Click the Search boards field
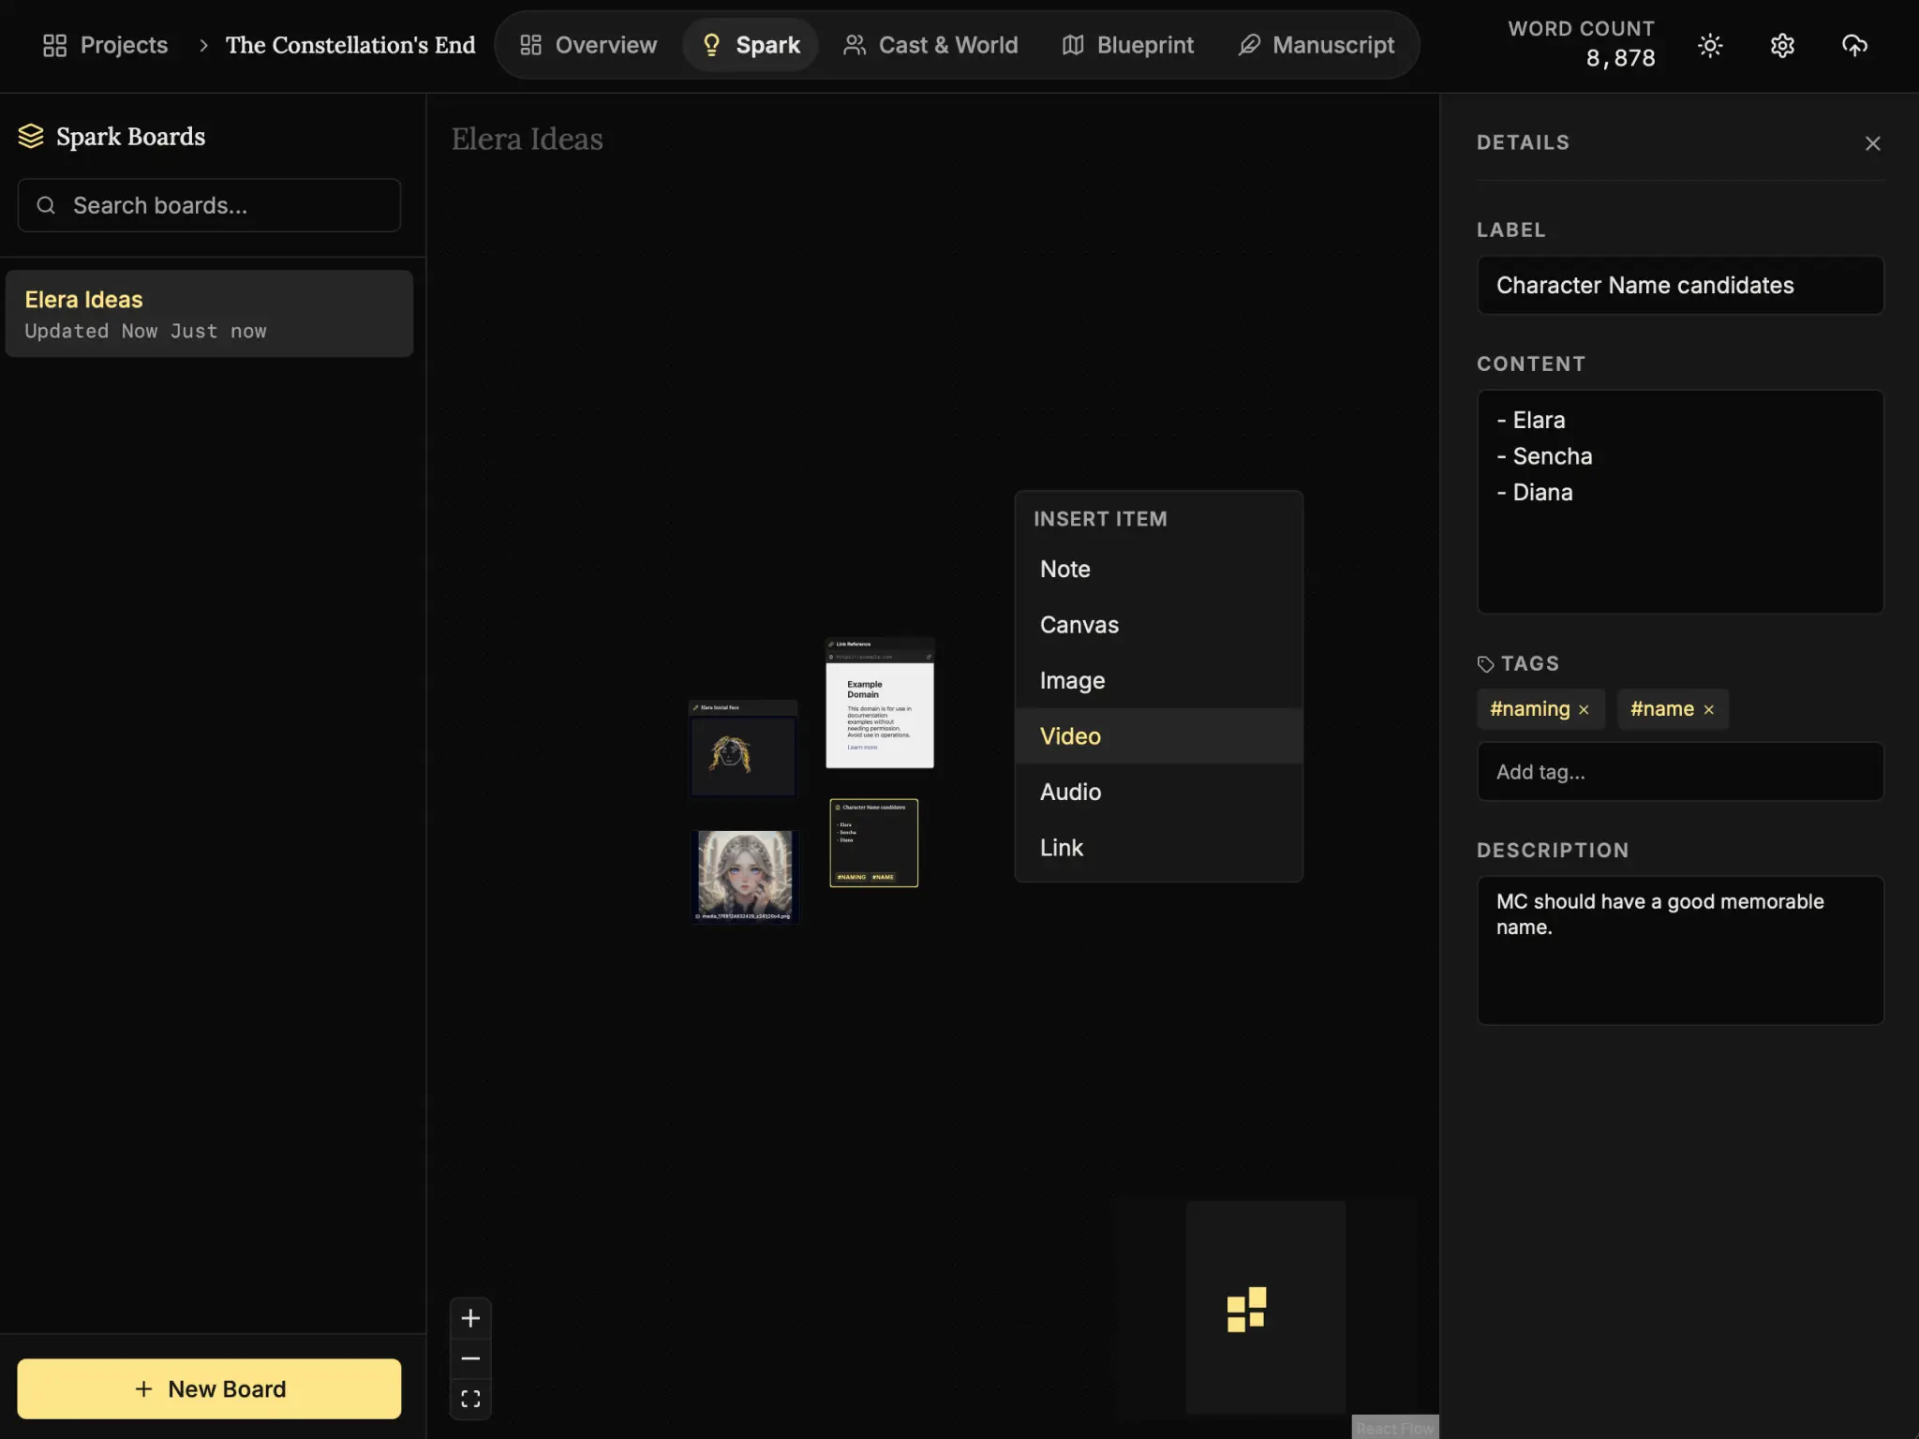The width and height of the screenshot is (1919, 1439). coord(209,205)
